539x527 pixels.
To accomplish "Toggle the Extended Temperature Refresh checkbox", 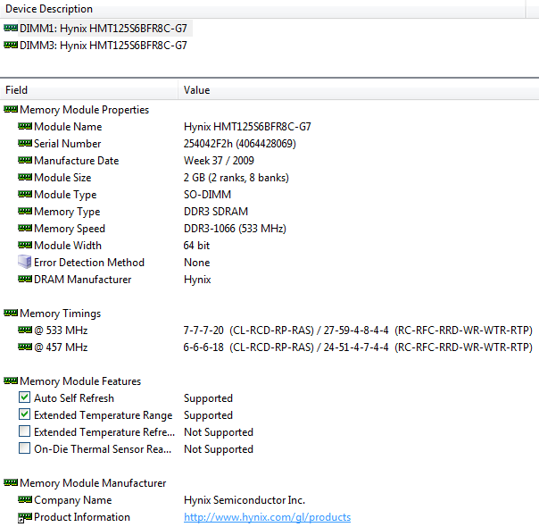I will 25,432.
